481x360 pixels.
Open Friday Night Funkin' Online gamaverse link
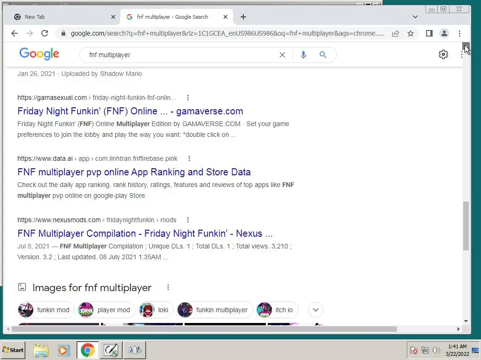tap(130, 111)
